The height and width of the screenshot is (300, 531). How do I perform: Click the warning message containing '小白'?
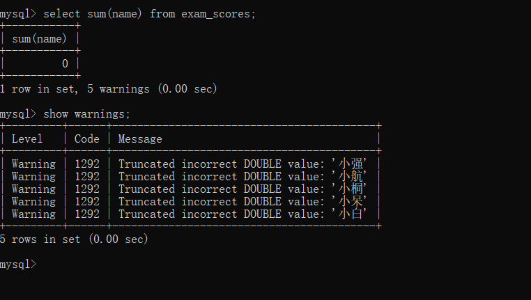coord(243,214)
